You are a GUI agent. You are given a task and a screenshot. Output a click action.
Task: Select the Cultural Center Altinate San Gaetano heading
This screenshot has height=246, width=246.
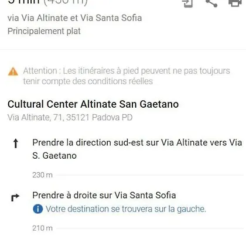[x=93, y=104]
